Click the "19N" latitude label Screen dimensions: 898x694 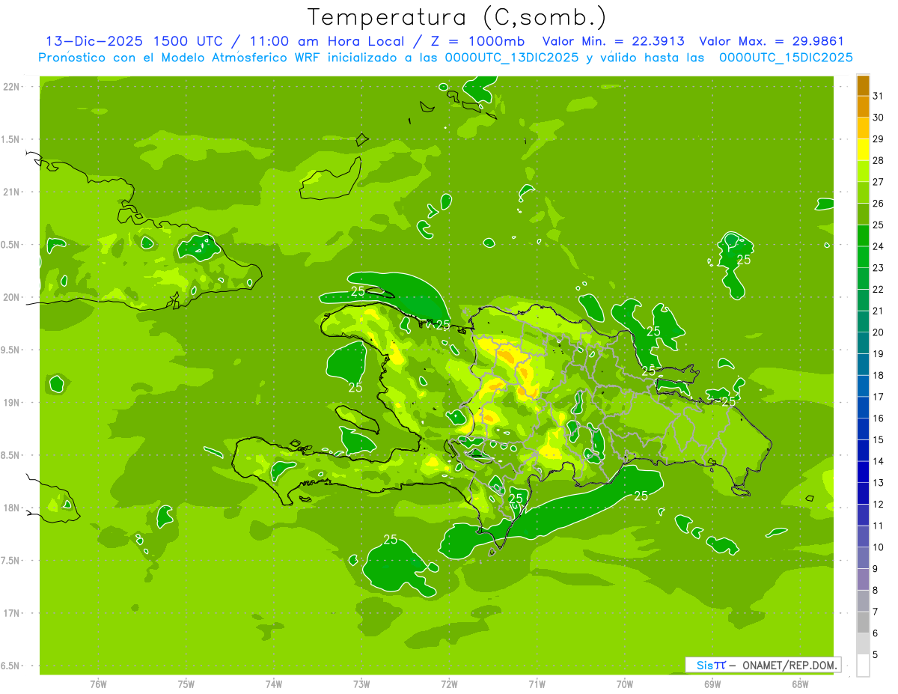pyautogui.click(x=10, y=403)
